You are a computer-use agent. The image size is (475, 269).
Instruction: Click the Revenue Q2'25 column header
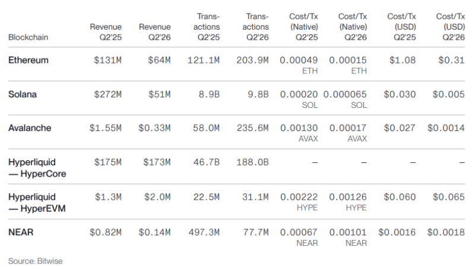[x=106, y=32]
